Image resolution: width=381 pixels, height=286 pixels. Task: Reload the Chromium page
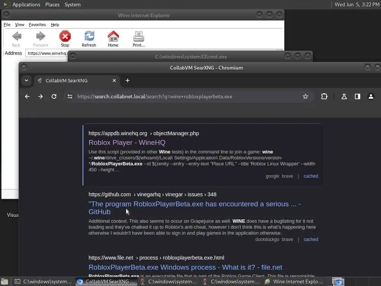54,96
